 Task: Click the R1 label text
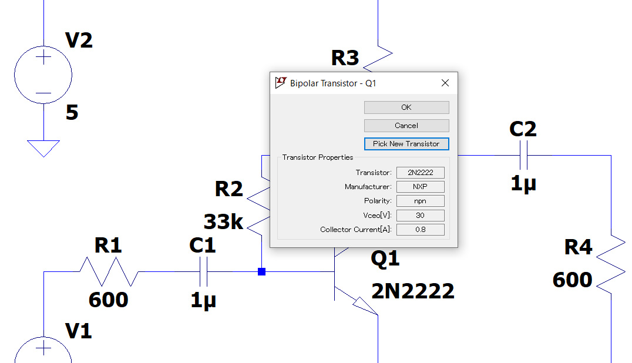(108, 246)
